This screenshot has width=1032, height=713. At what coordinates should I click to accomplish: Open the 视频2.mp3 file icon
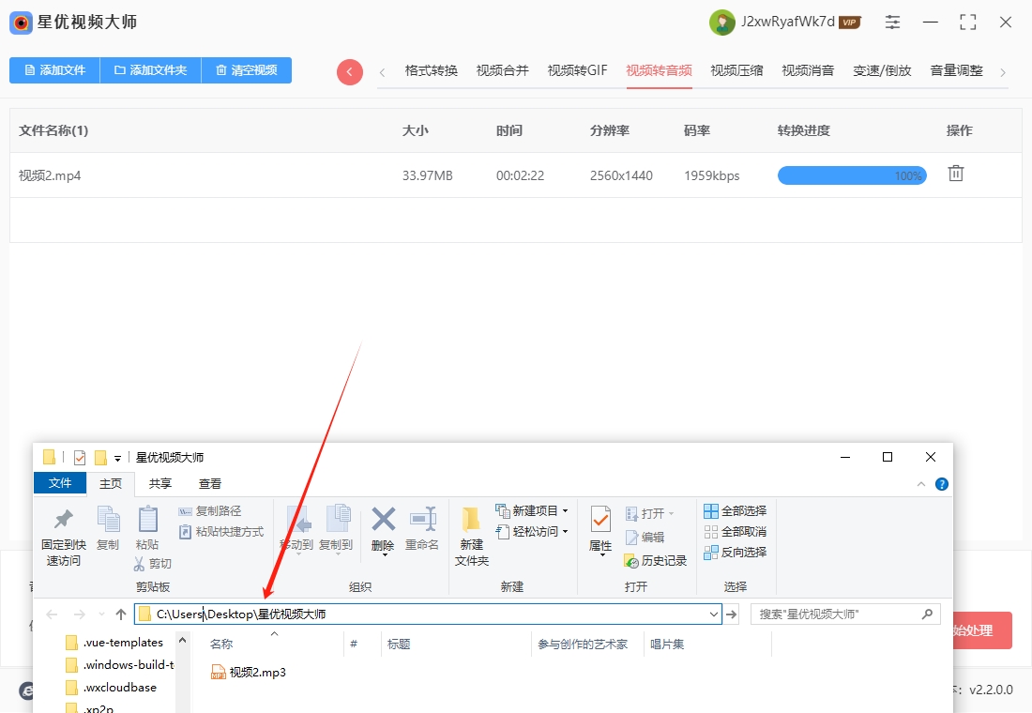tap(218, 672)
